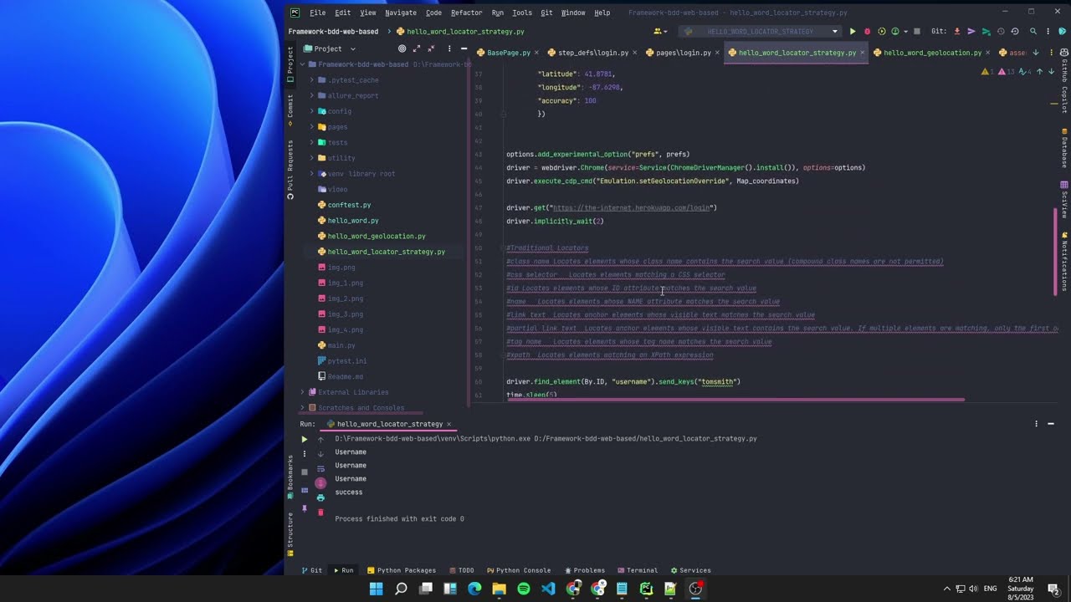Image resolution: width=1071 pixels, height=602 pixels.
Task: Expand the .pytest_cache folder
Action: point(312,80)
